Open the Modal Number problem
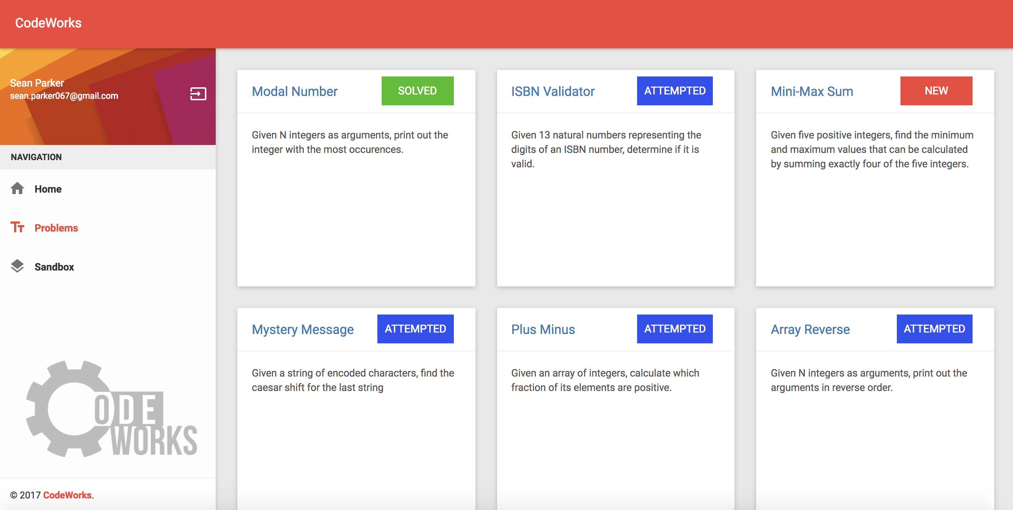This screenshot has height=510, width=1013. [x=294, y=91]
